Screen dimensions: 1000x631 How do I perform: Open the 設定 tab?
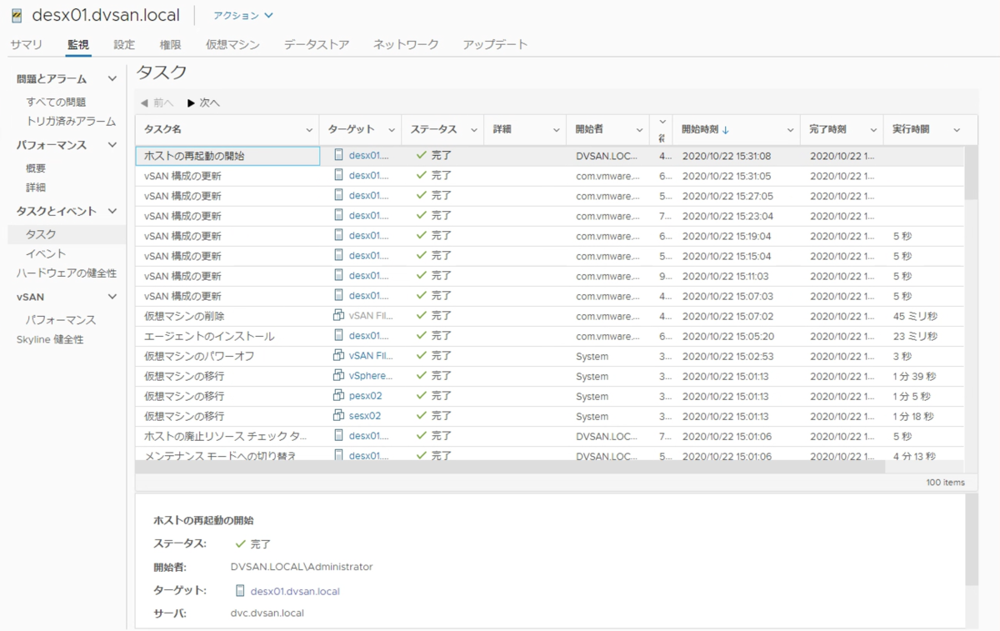click(x=124, y=44)
